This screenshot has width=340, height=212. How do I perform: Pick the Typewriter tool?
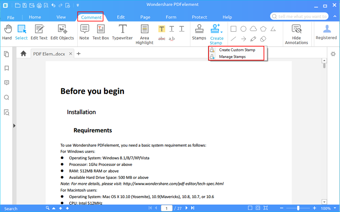coord(122,33)
